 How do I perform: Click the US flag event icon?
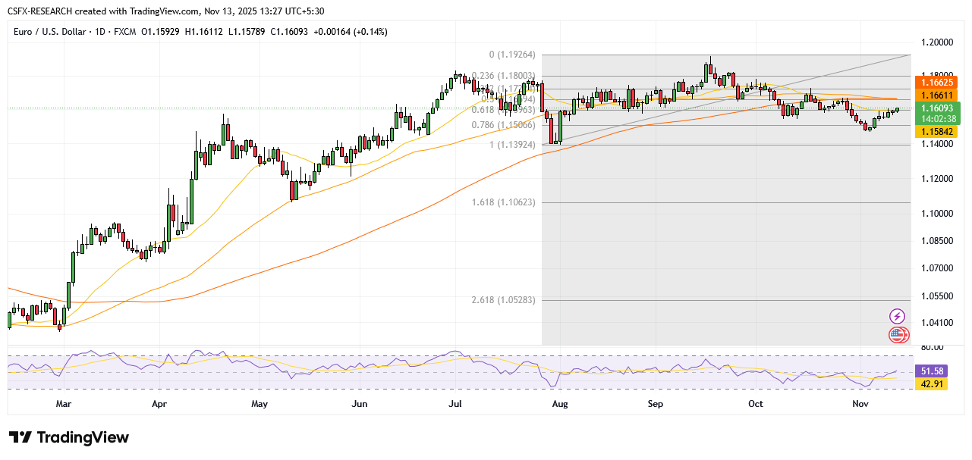pyautogui.click(x=898, y=334)
